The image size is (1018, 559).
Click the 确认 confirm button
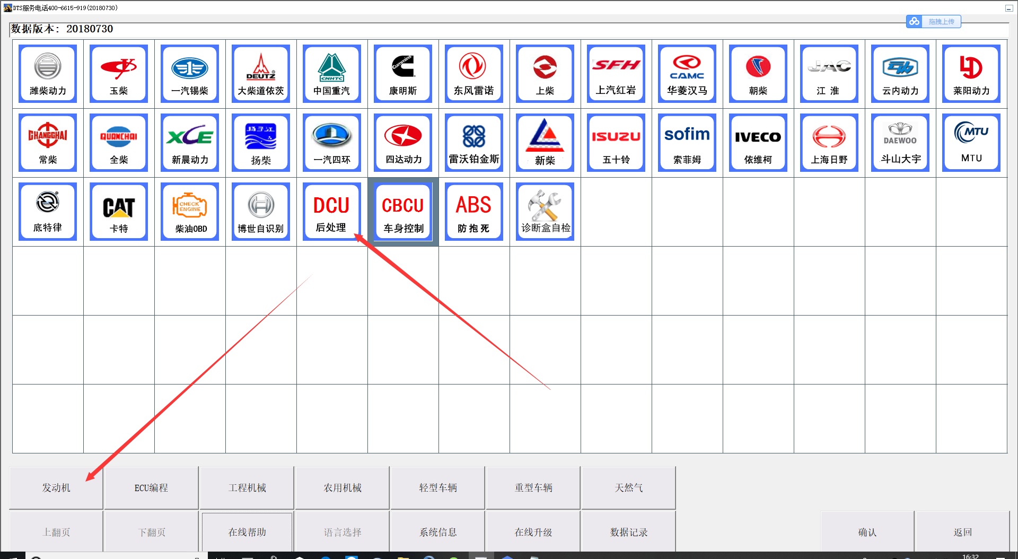click(867, 531)
